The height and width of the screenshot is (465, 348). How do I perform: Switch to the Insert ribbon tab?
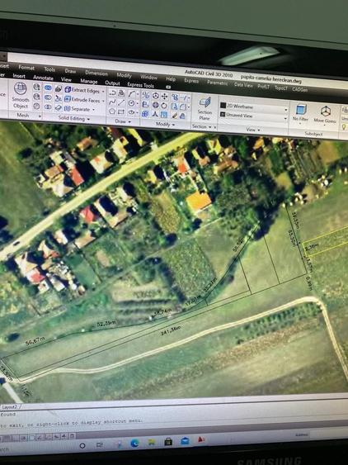[x=19, y=76]
